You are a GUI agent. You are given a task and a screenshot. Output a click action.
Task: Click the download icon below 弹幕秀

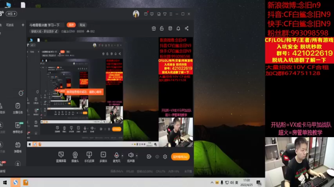coord(18,164)
